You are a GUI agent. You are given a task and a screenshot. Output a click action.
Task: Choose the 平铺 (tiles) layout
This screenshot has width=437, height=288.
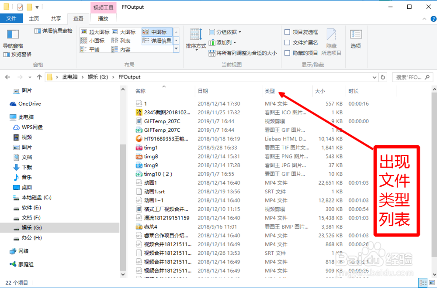(94, 49)
